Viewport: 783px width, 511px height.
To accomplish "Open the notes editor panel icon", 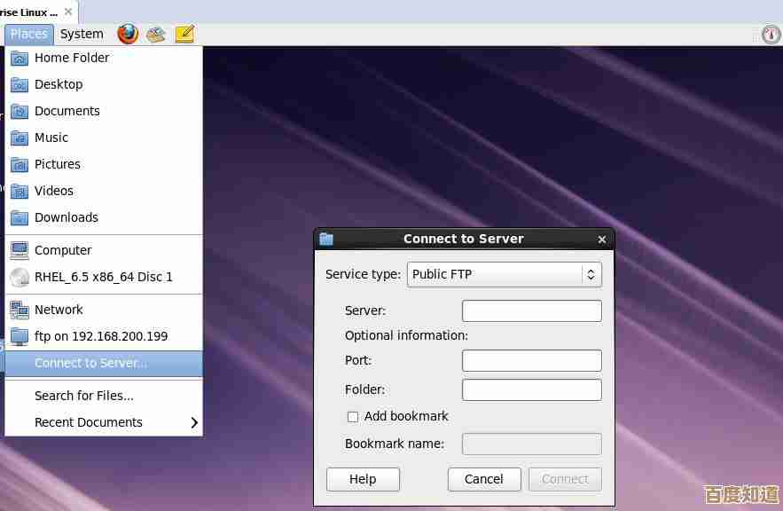I will click(x=184, y=34).
